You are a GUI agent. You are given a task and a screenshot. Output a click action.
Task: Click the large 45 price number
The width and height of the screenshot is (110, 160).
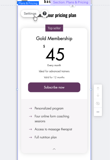coord(55,54)
